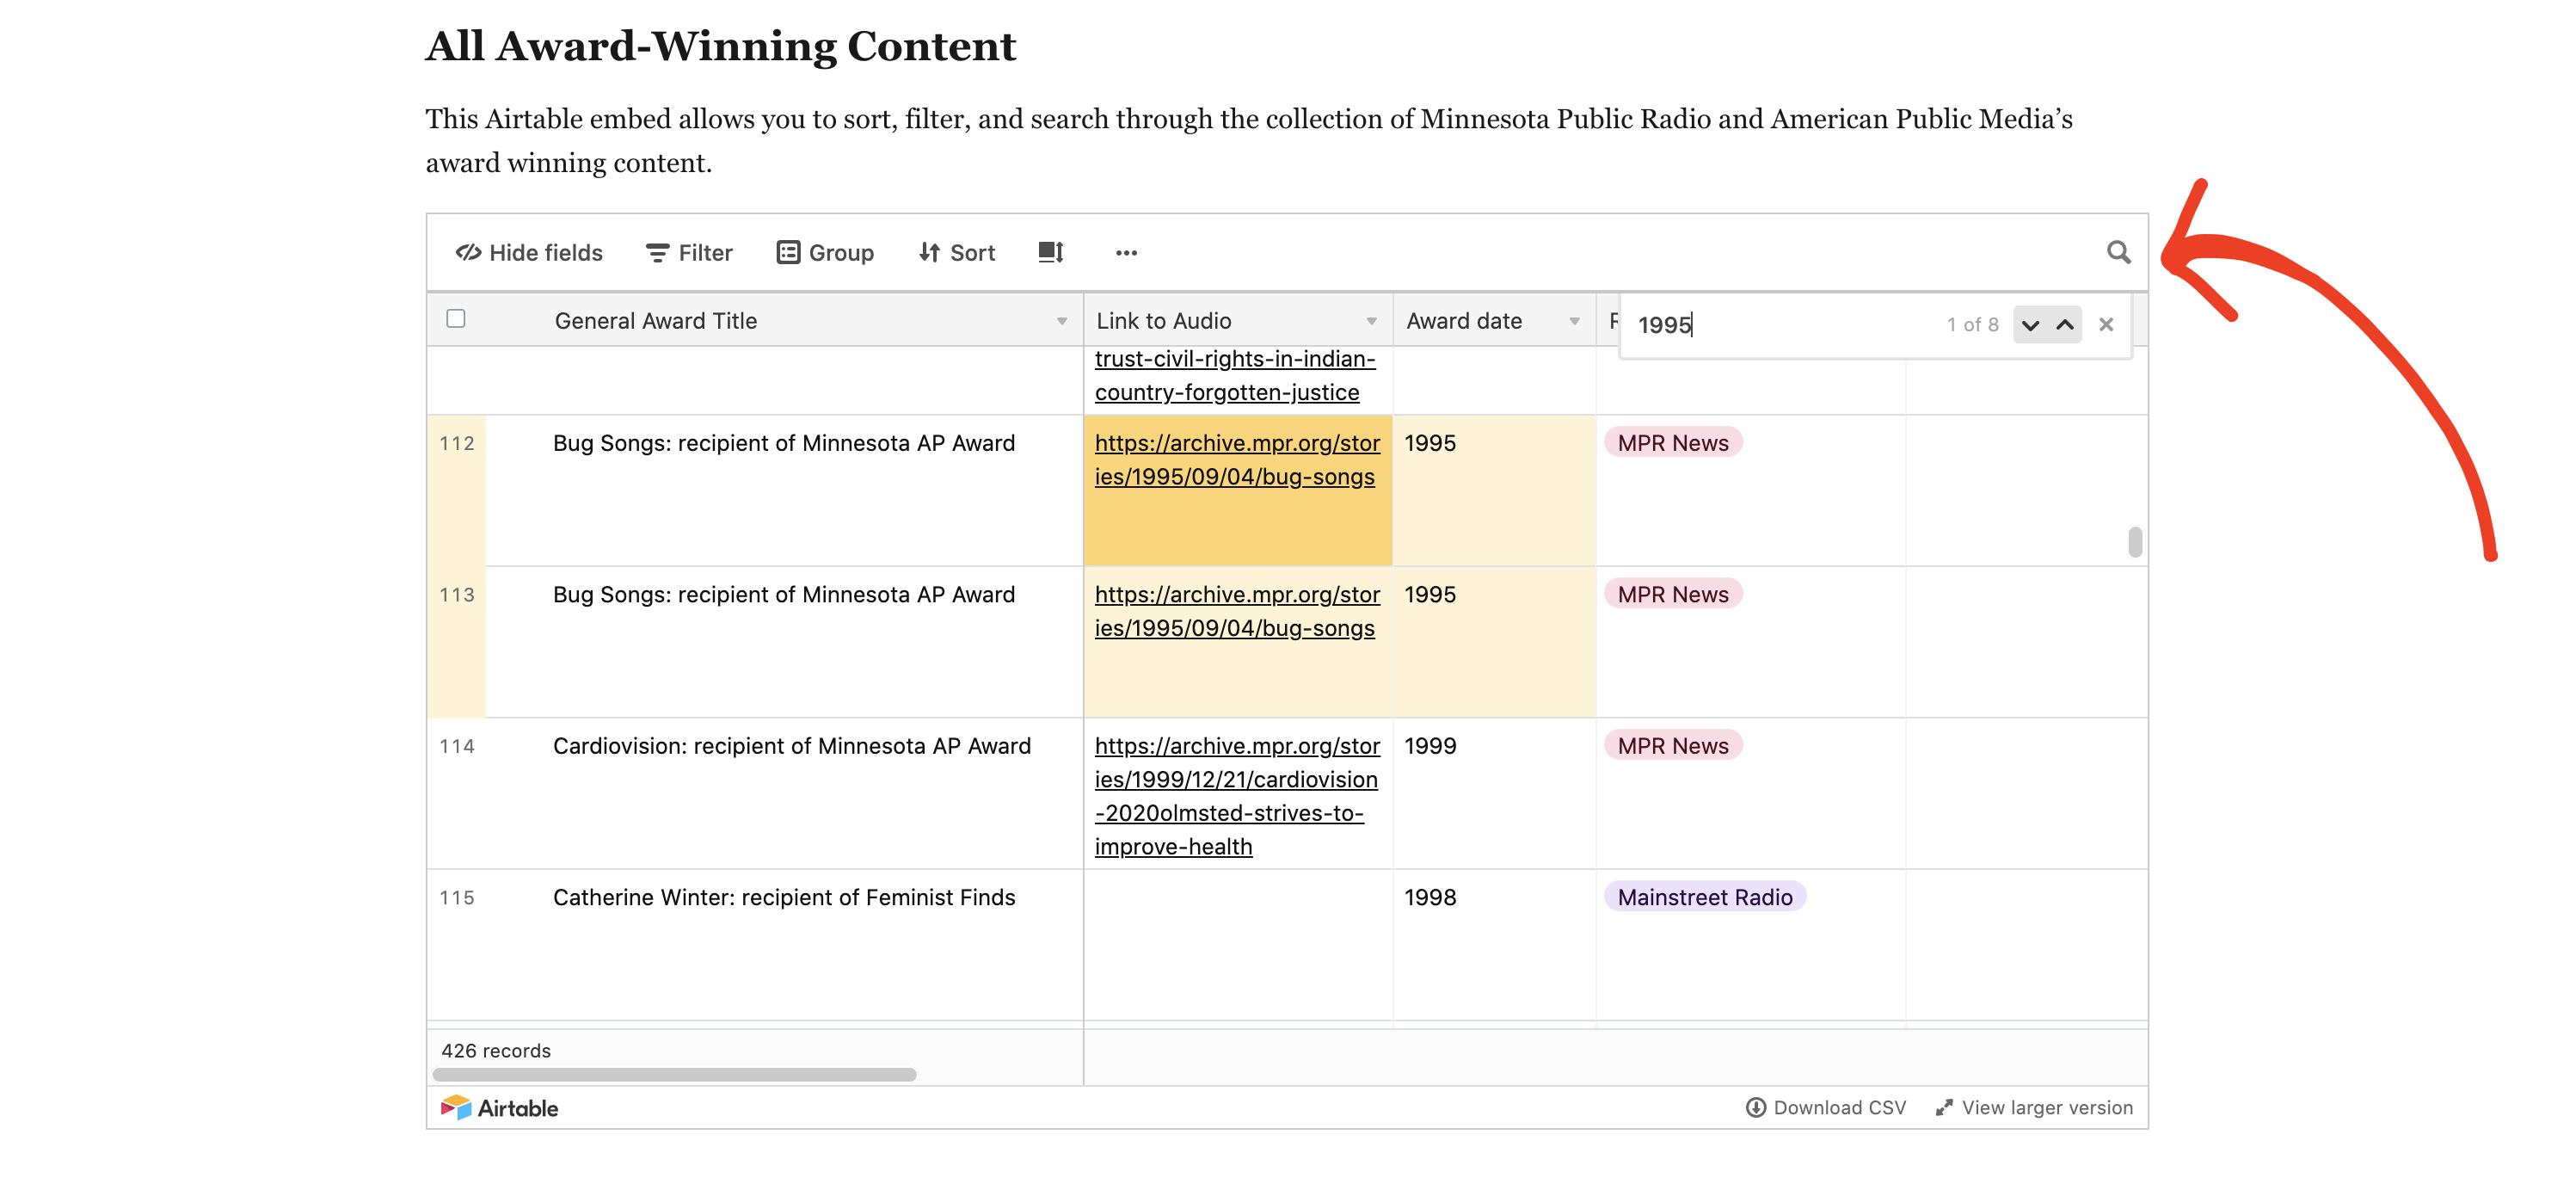Close the search box
This screenshot has height=1184, width=2576.
tap(2106, 324)
